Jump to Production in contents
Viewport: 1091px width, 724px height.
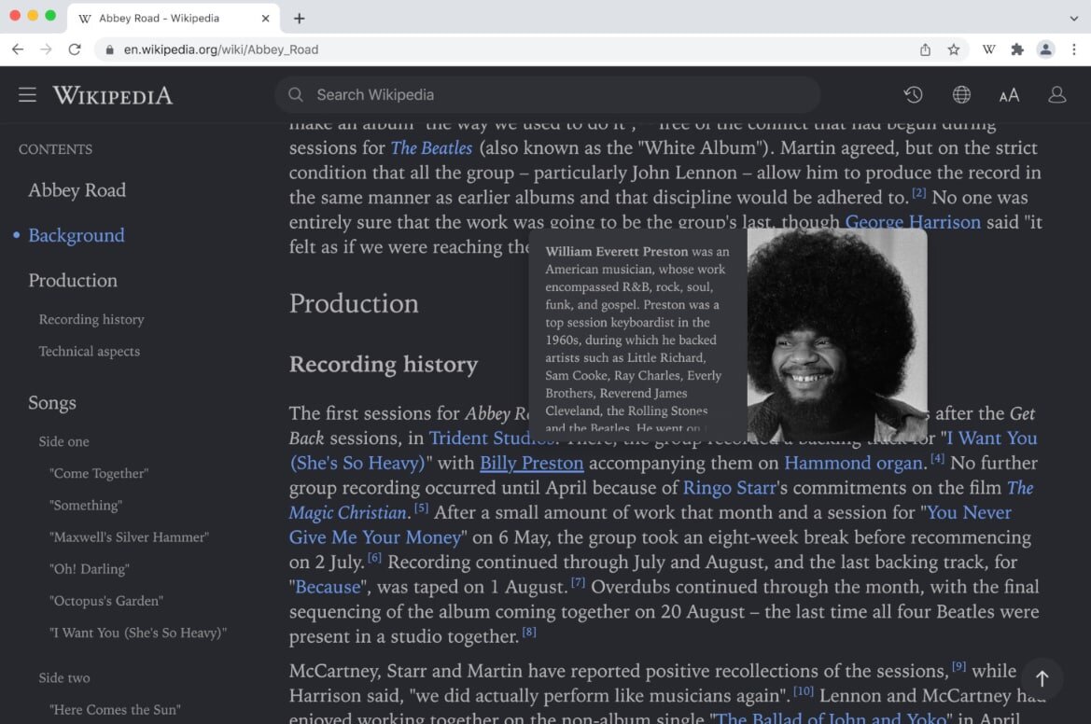73,280
